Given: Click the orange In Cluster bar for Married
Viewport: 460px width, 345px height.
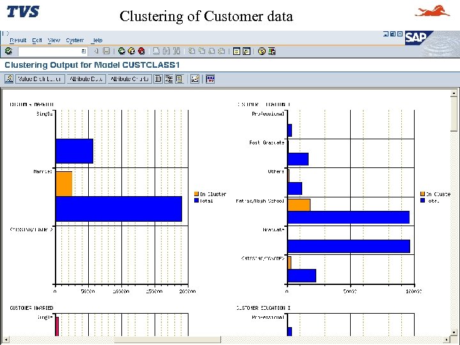Looking at the screenshot, I should (64, 184).
